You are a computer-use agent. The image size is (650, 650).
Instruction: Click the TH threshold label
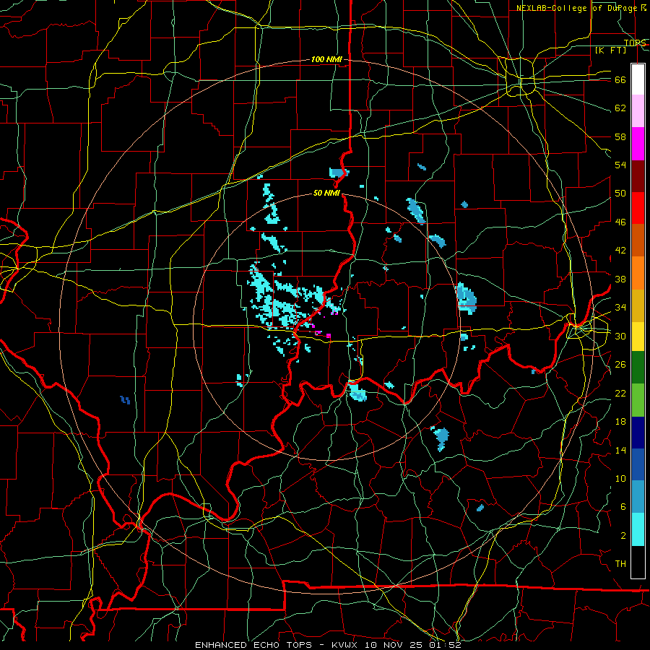(620, 564)
